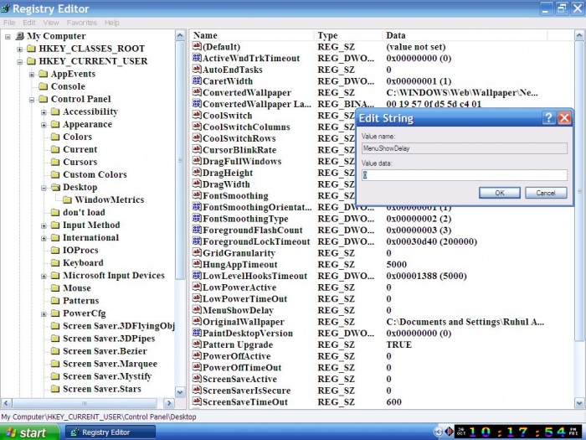Image resolution: width=586 pixels, height=440 pixels.
Task: Click the MenuShowDelay string value icon
Action: [x=196, y=311]
